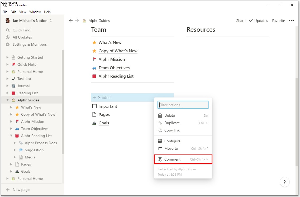This screenshot has height=197, width=300.
Task: Click the Journal notebook icon in sidebar
Action: point(13,86)
